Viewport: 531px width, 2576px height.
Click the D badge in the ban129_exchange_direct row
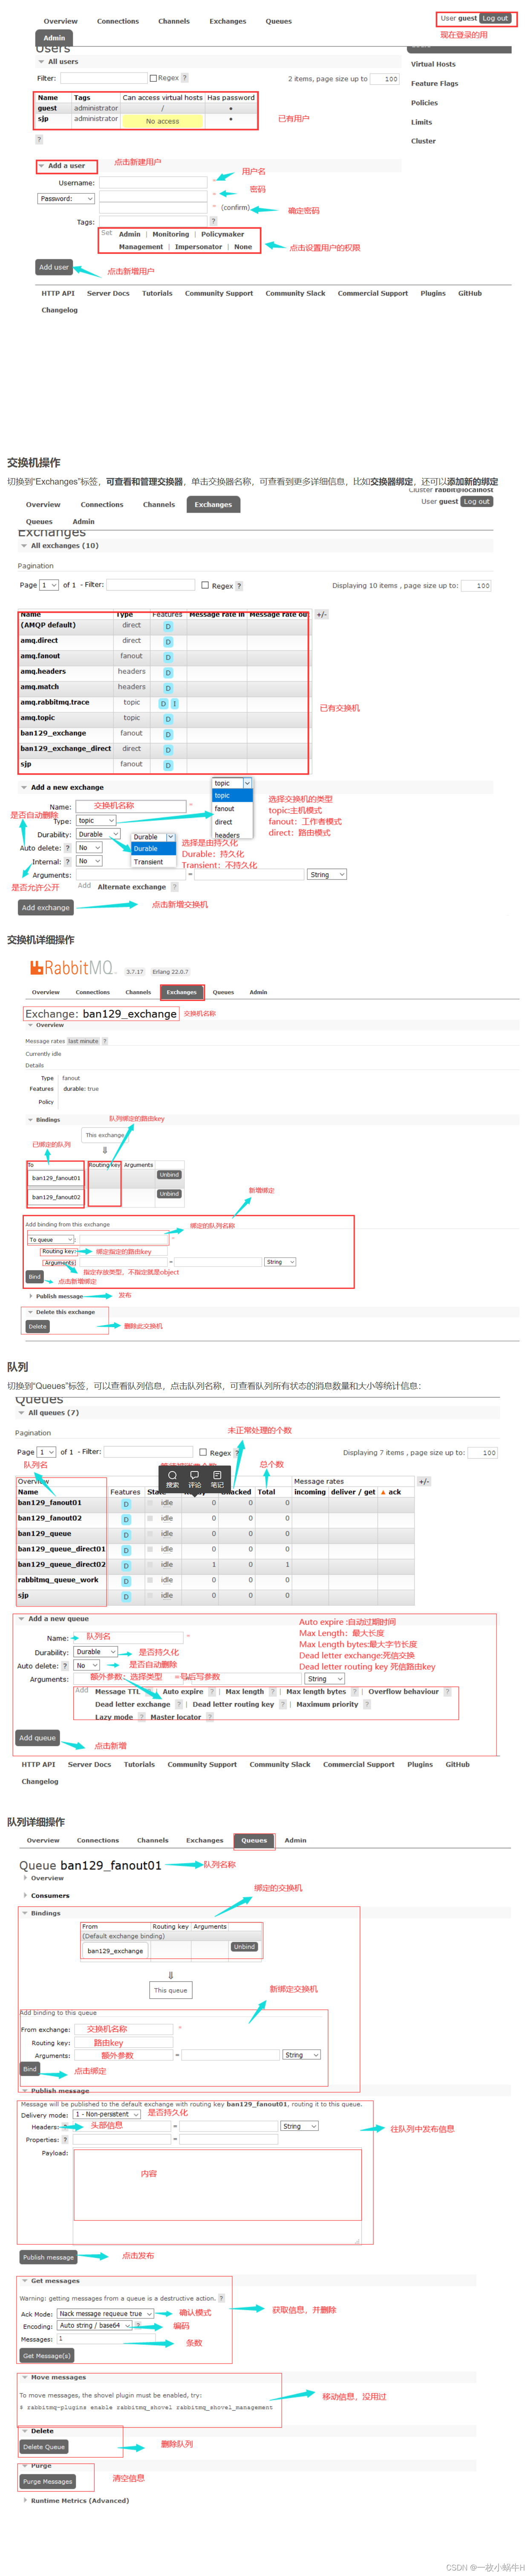click(168, 750)
